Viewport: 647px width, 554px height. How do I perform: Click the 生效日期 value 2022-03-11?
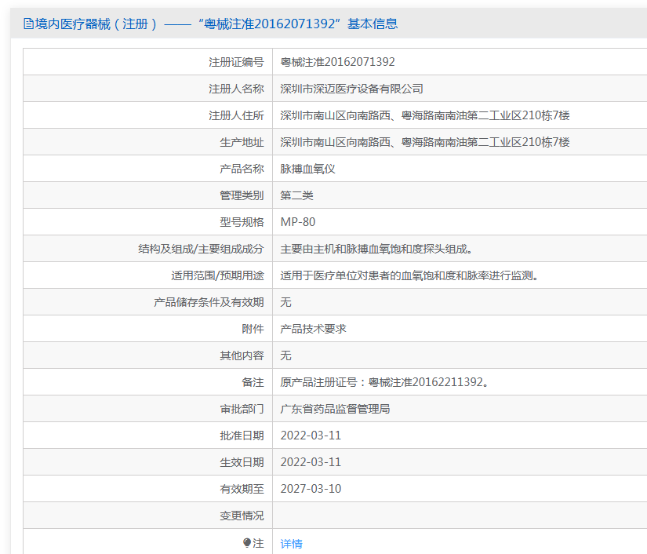(311, 462)
